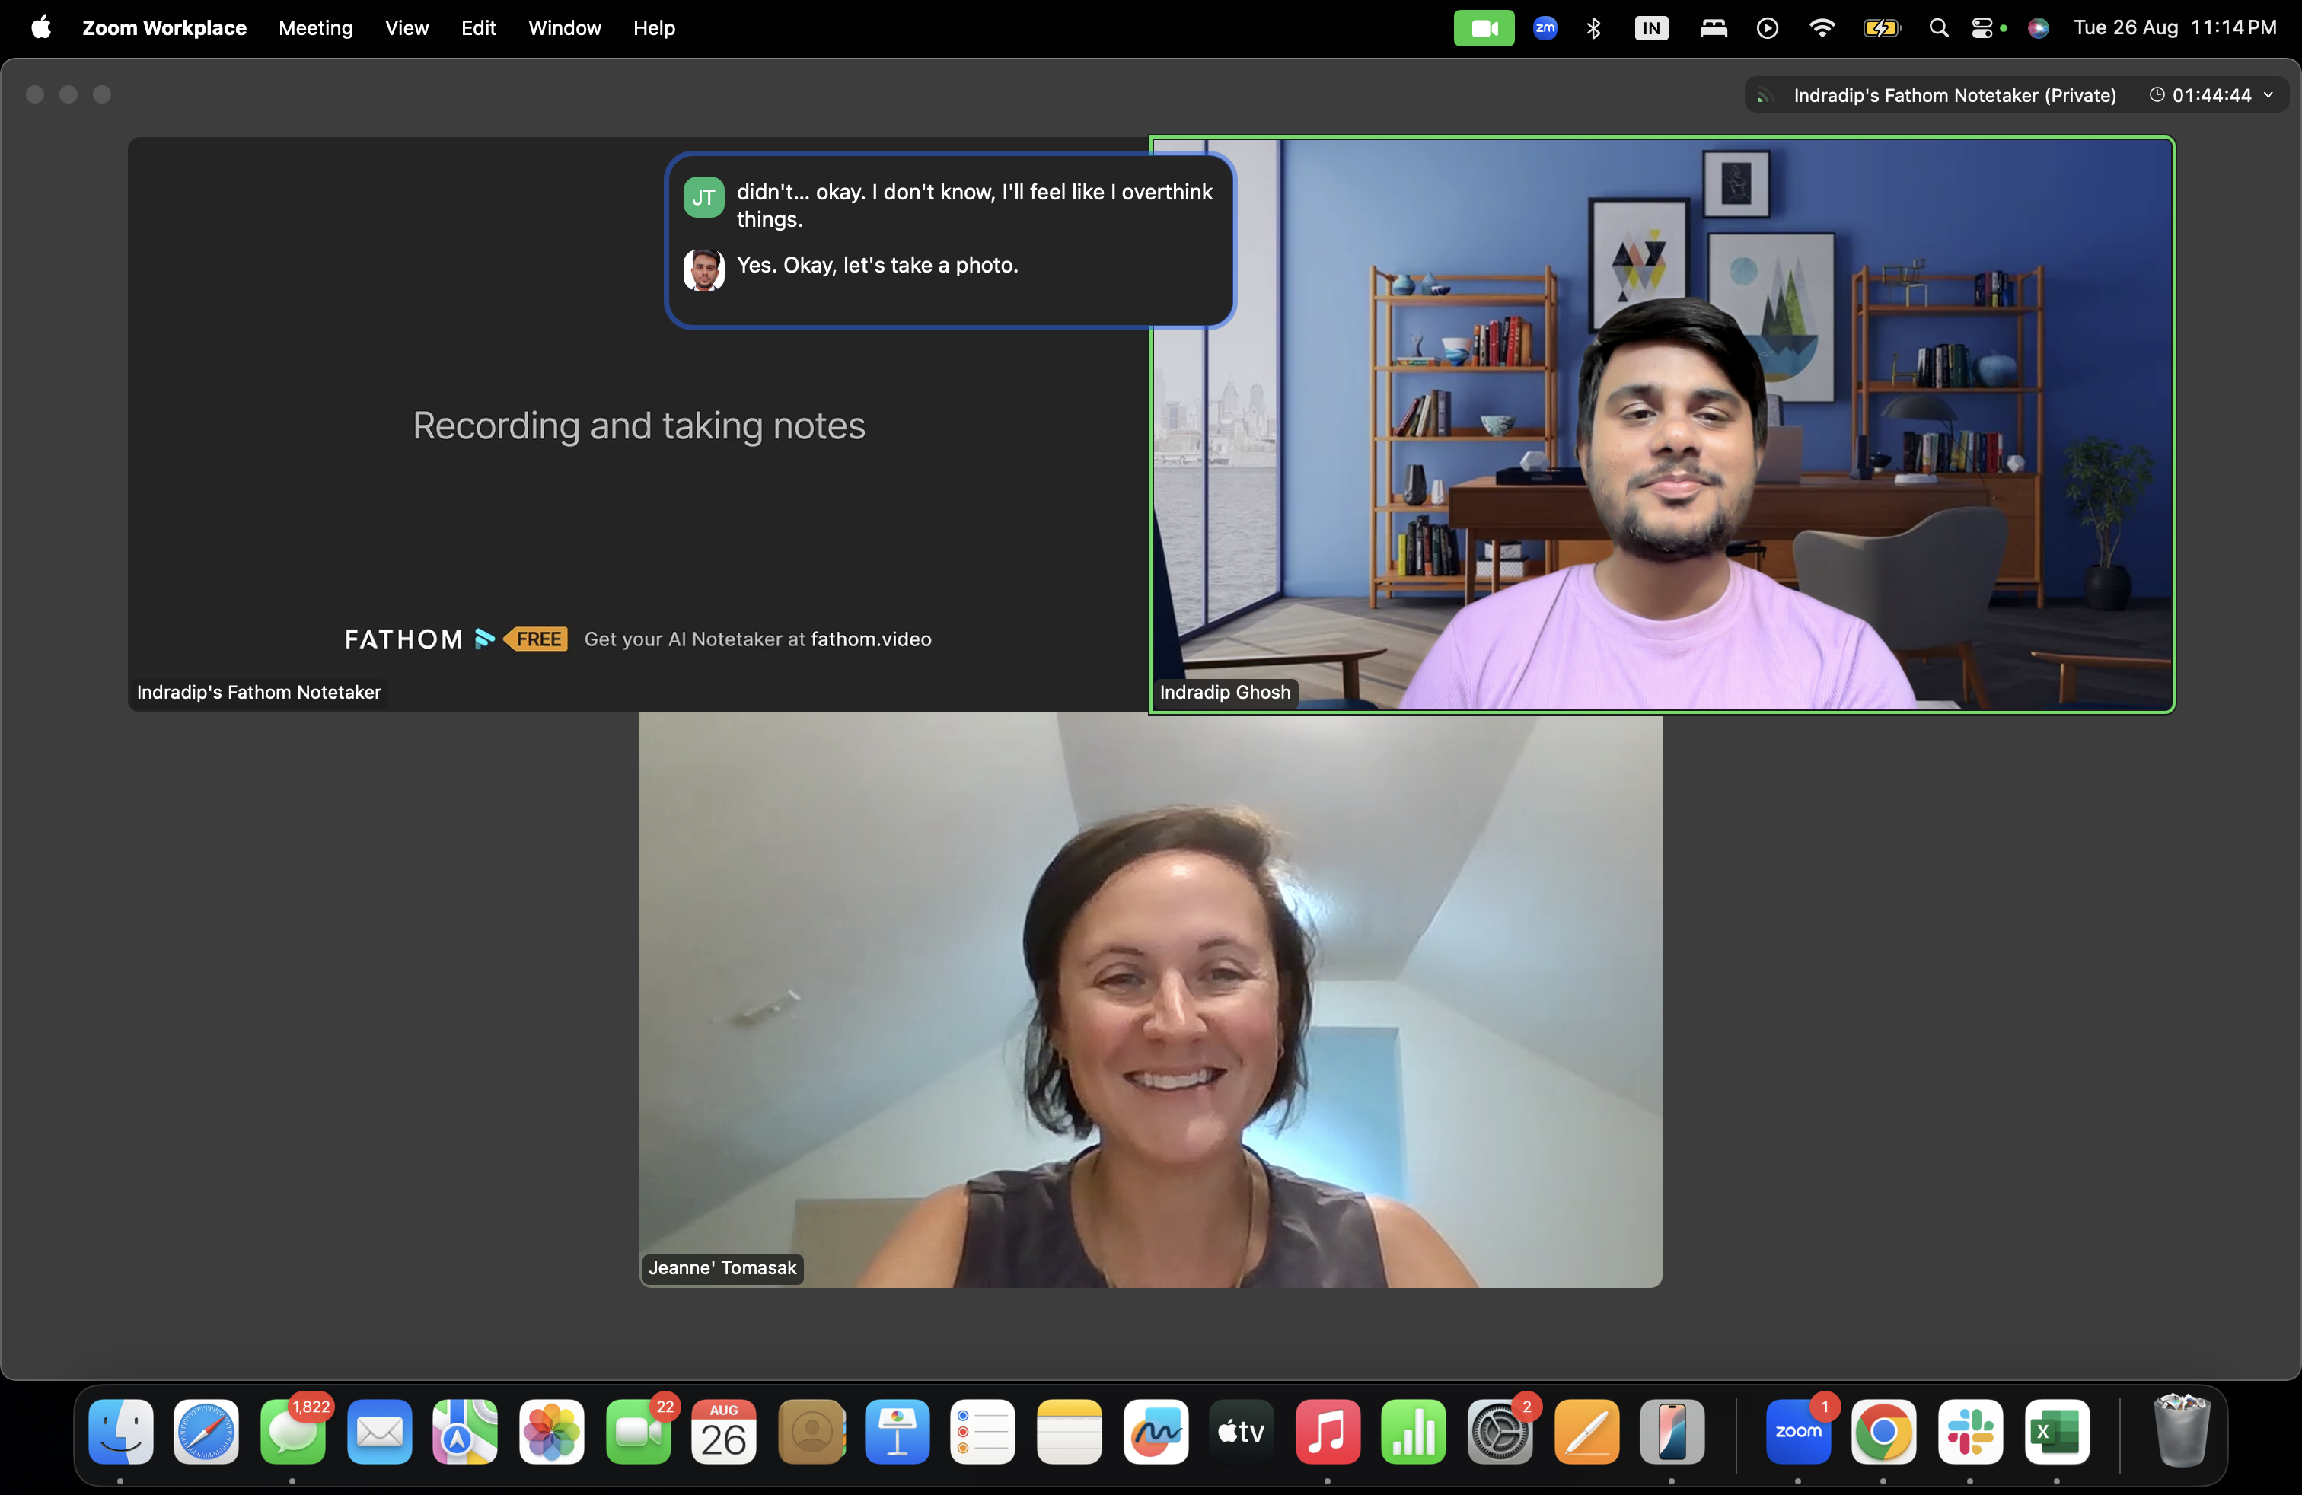Open the Zoom status menu bar icon
Viewport: 2302px width, 1495px height.
[1545, 28]
